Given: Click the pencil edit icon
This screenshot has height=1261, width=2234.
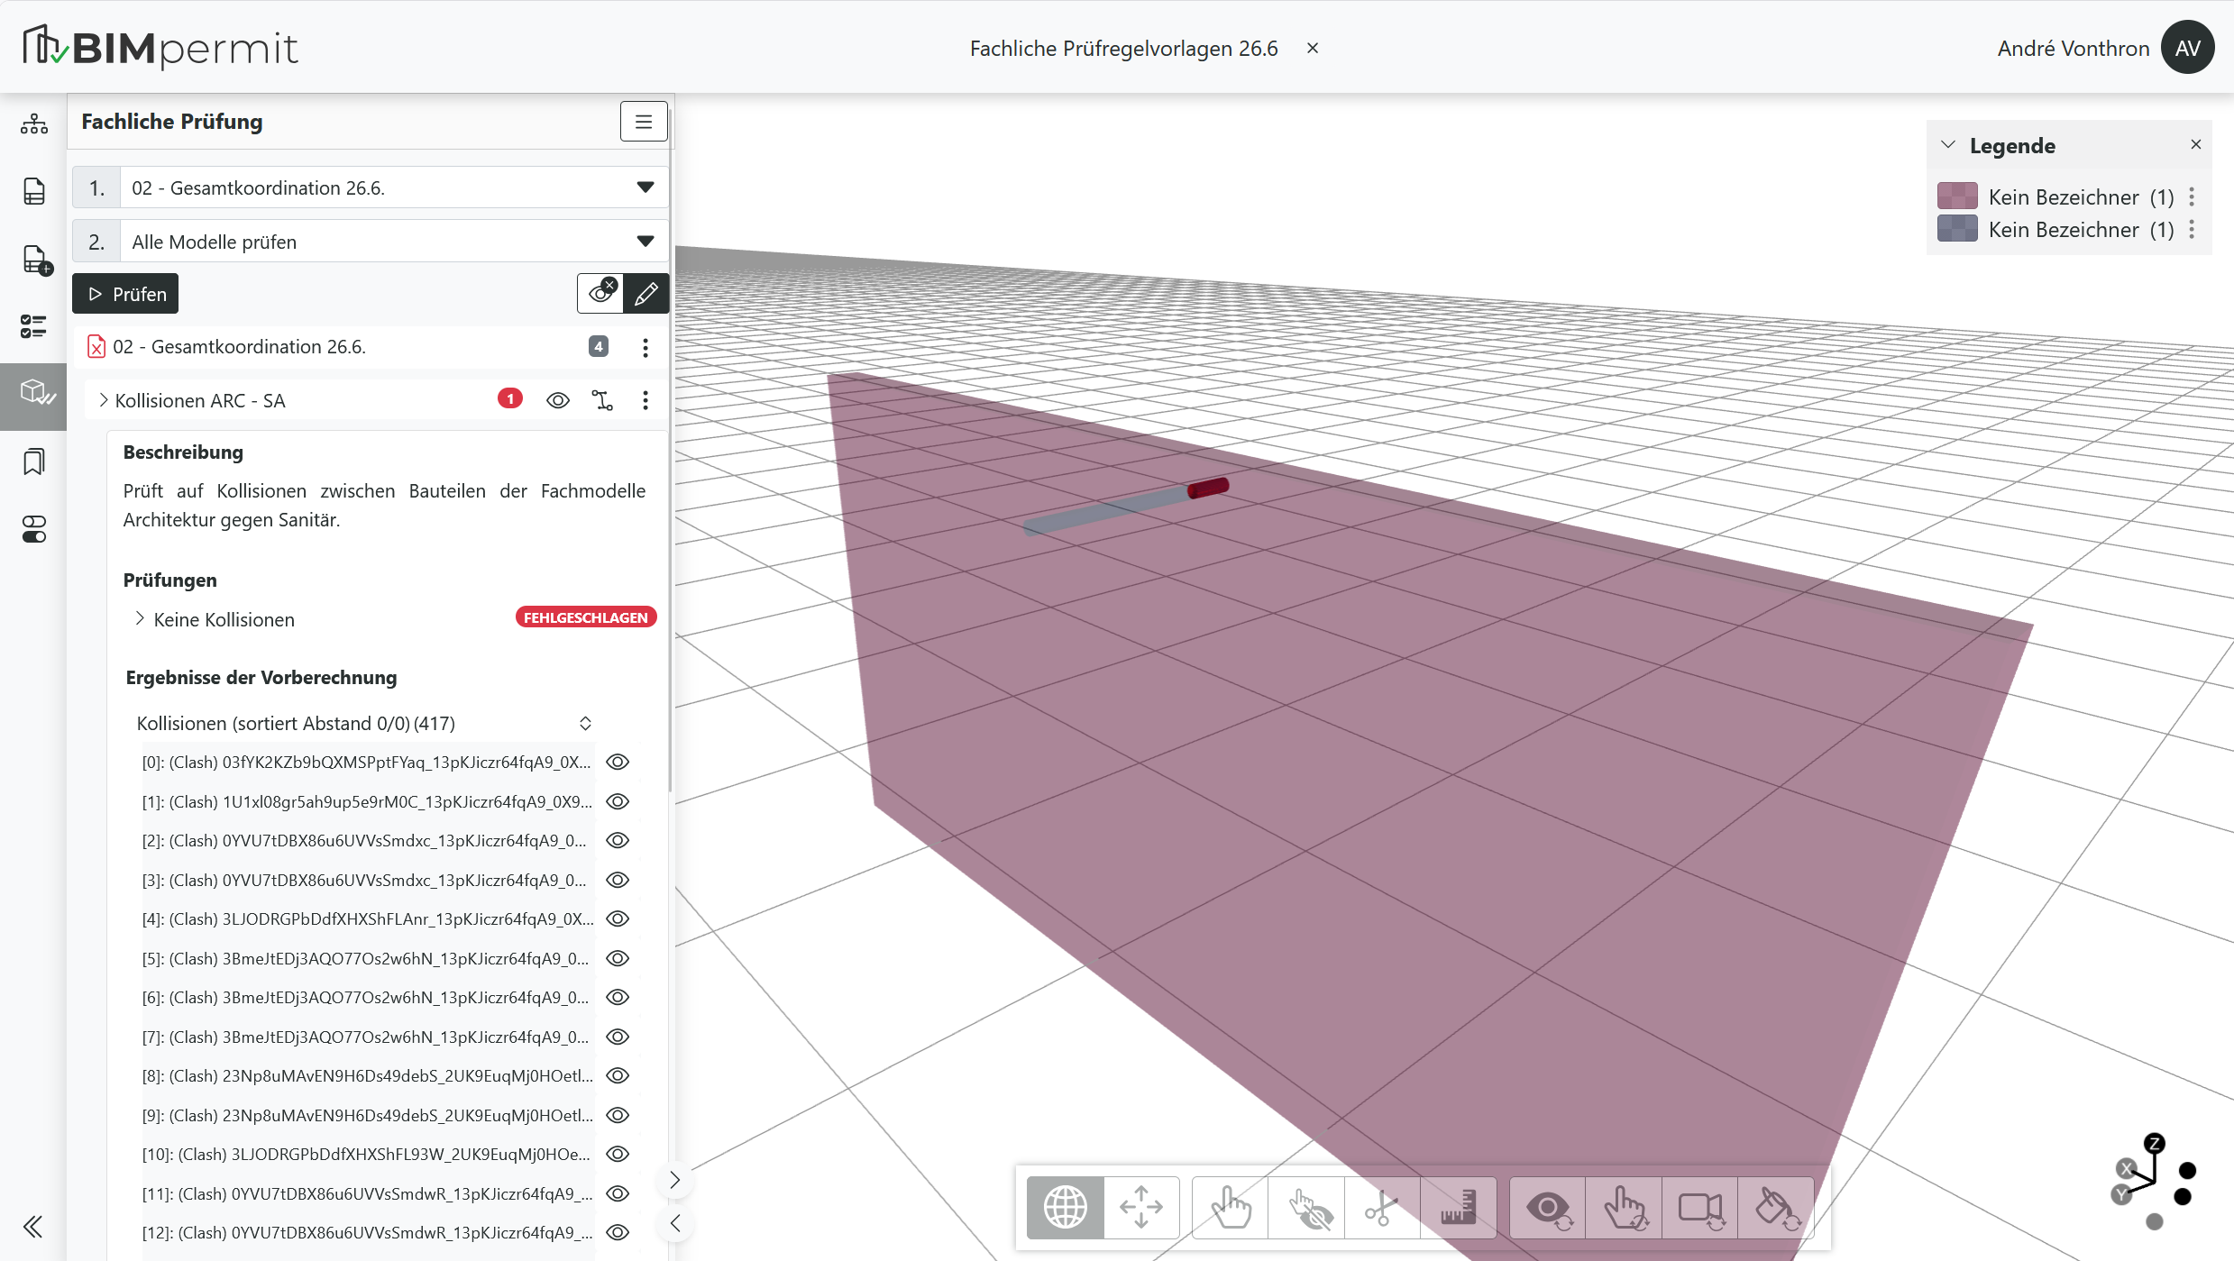Looking at the screenshot, I should pyautogui.click(x=645, y=294).
